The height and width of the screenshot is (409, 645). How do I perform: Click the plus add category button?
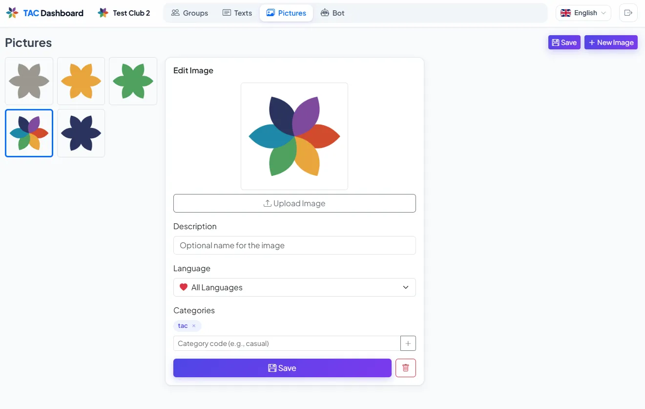[408, 343]
